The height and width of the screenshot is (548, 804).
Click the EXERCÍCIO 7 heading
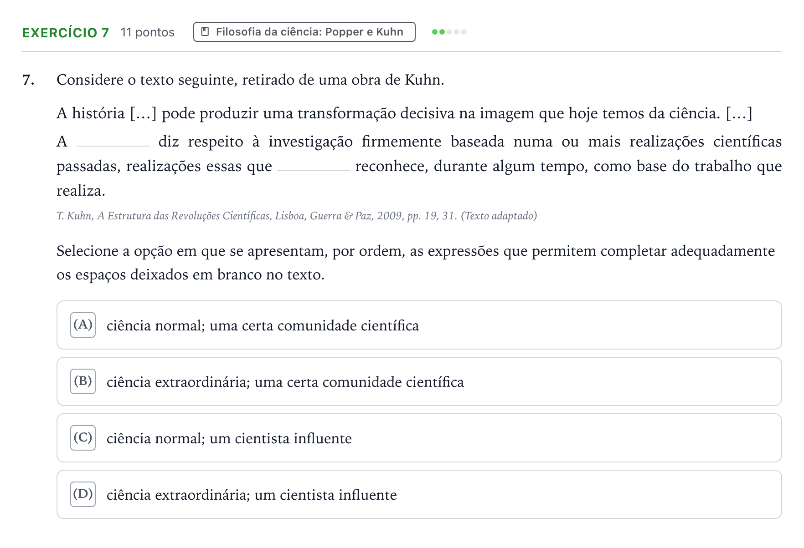pos(66,32)
